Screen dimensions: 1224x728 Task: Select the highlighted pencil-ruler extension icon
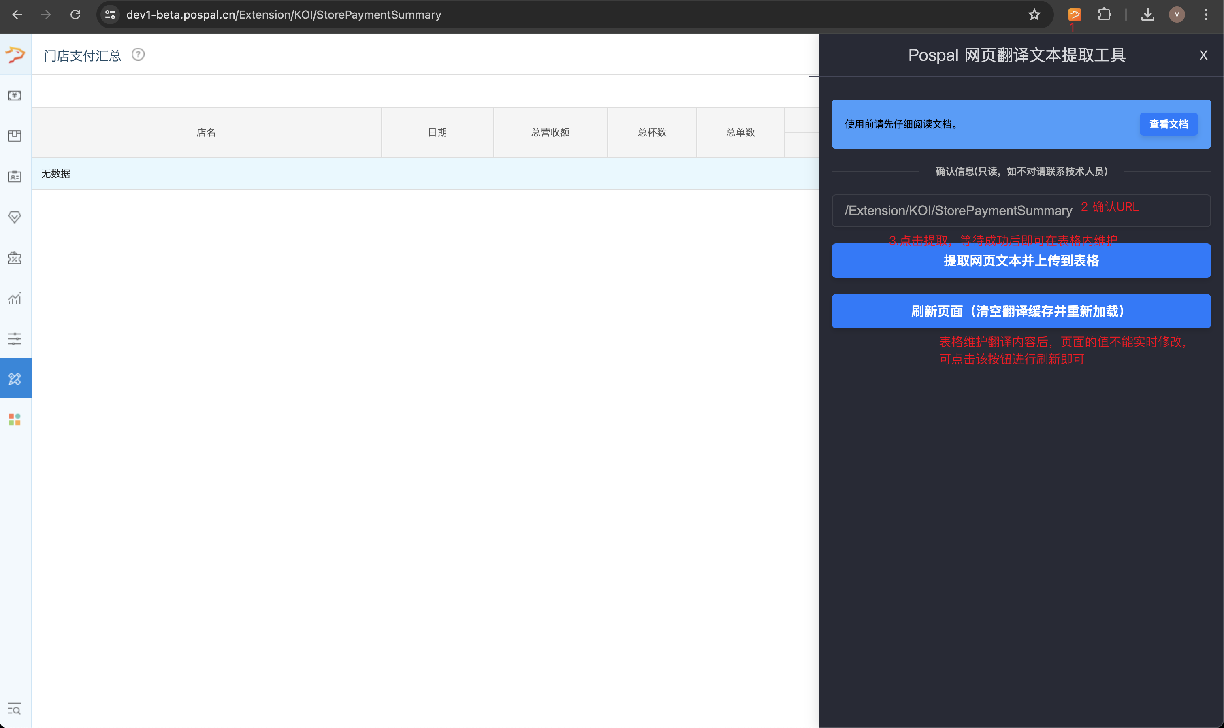tap(15, 379)
